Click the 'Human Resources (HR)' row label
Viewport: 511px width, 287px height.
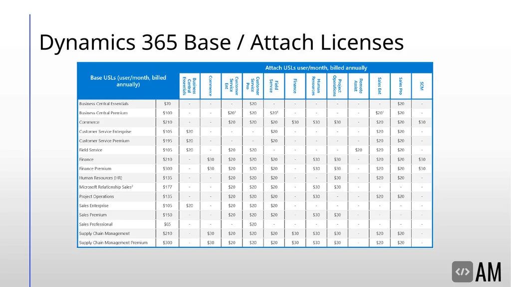(100, 178)
